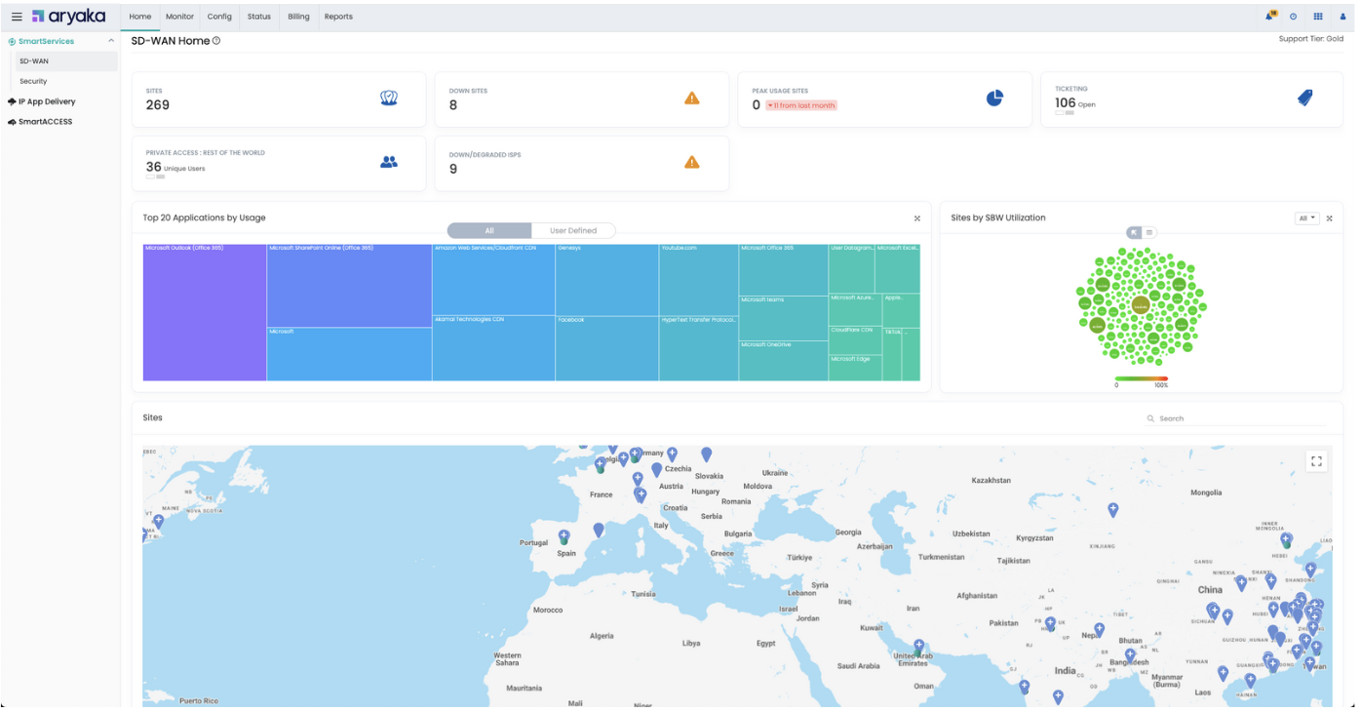Click the hamburger menu icon

point(17,17)
